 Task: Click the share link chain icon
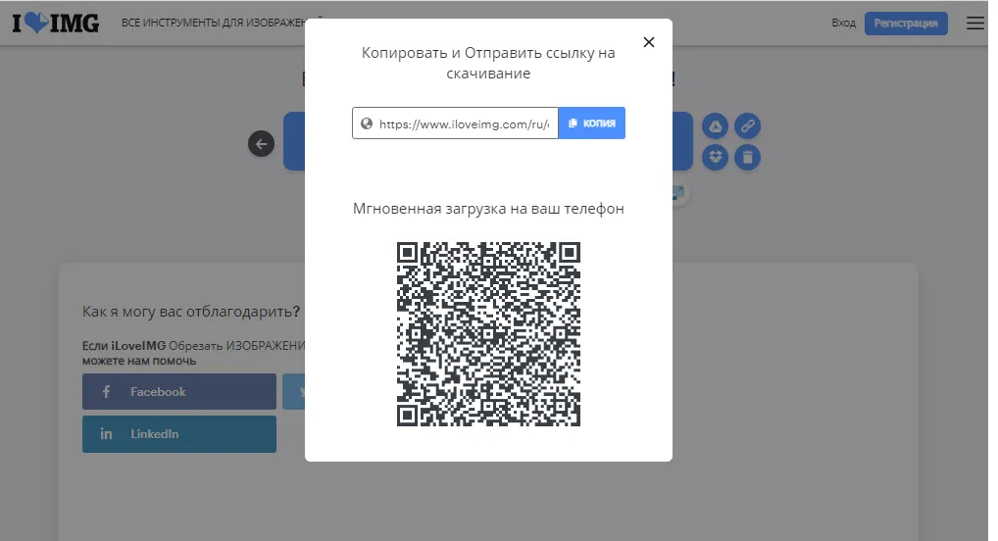point(747,126)
